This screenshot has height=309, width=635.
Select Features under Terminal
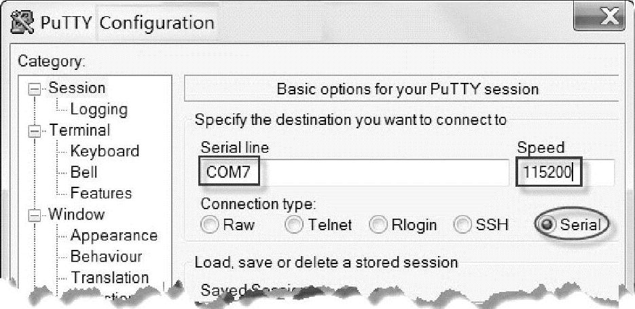click(x=101, y=194)
